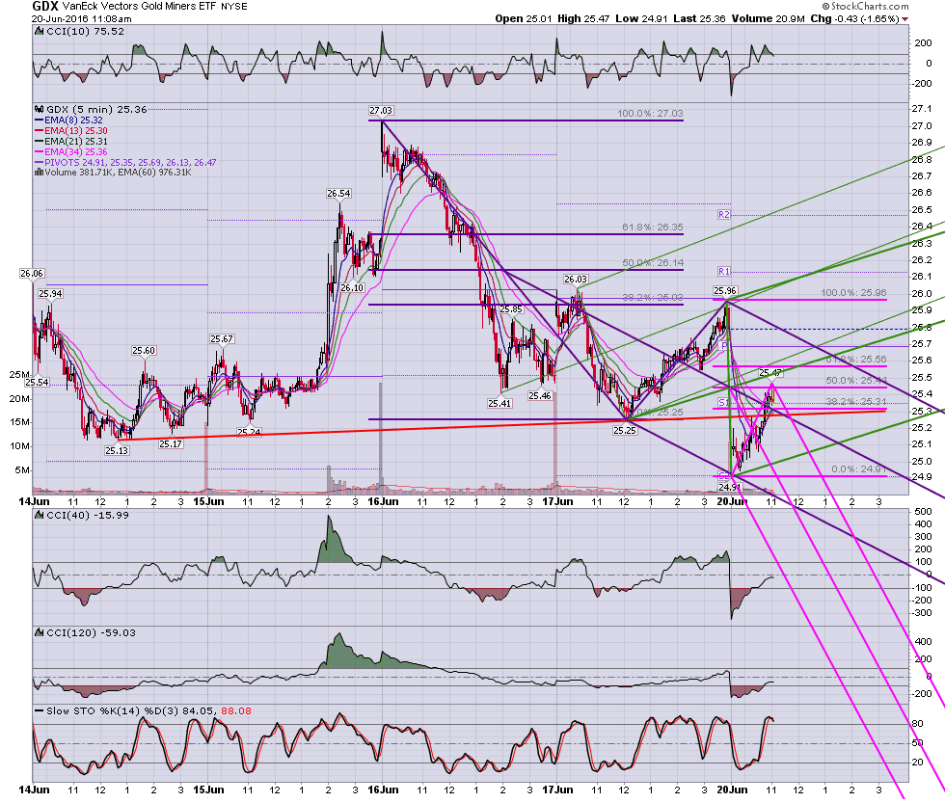Click the High 25.47 header value
945x803 pixels.
[583, 18]
